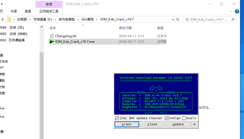244x139 pixels.
Task: Select the IDM_6.4x_Crack_v19.7.exe green icon
Action: tap(52, 41)
